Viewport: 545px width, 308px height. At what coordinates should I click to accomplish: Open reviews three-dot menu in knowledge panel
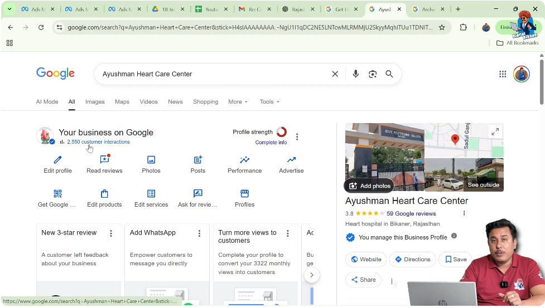coord(464,213)
